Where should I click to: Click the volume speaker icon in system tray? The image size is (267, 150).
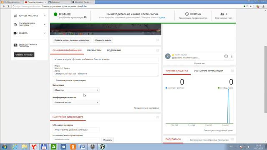click(249, 147)
